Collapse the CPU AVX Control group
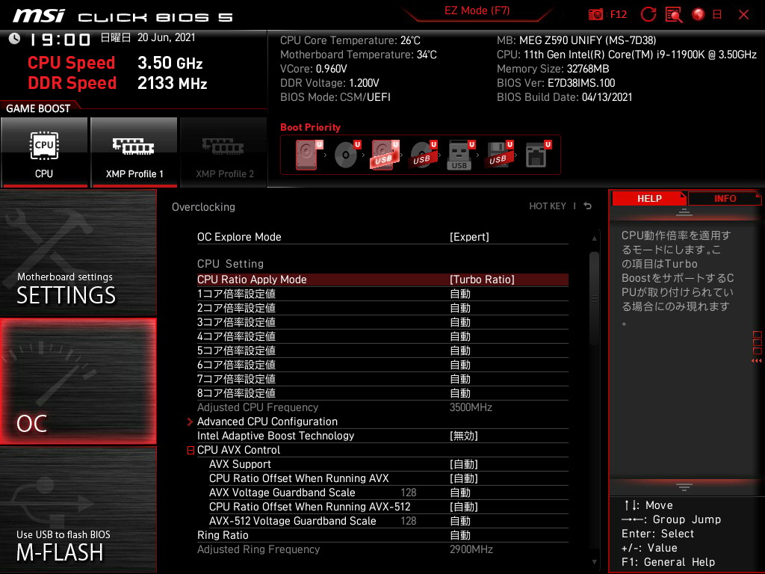 (191, 450)
